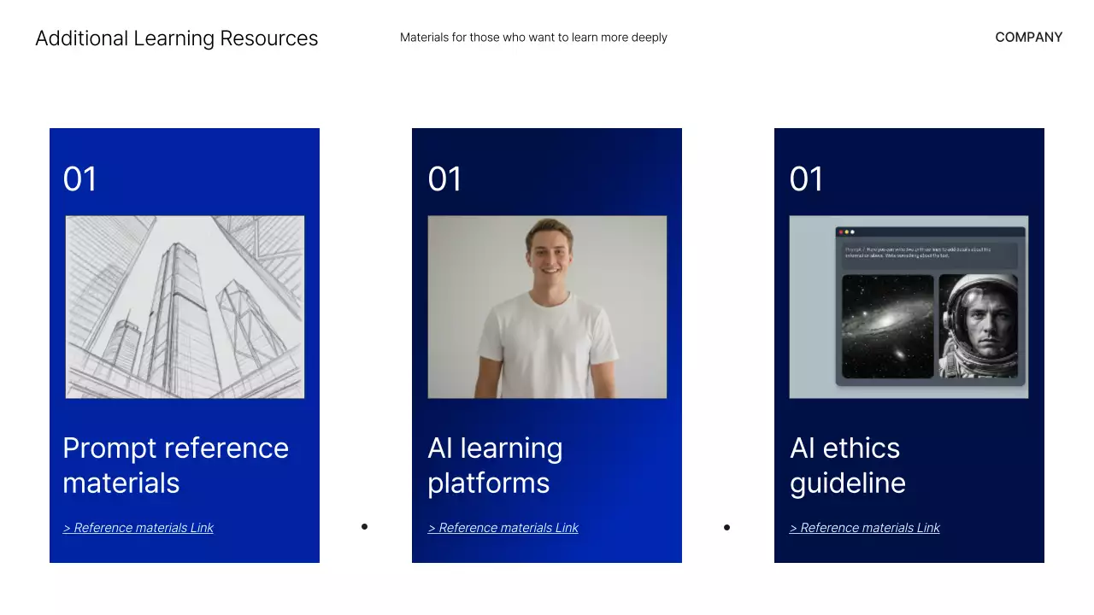Select the subtitle about learning more deeply
This screenshot has height=615, width=1094.
pos(533,38)
